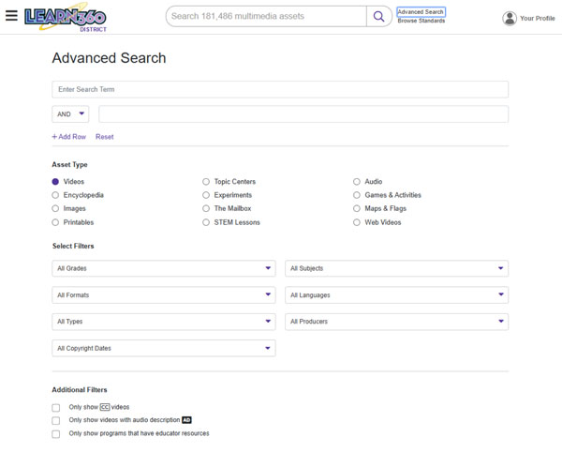Expand the All Copyright Dates dropdown

[164, 348]
